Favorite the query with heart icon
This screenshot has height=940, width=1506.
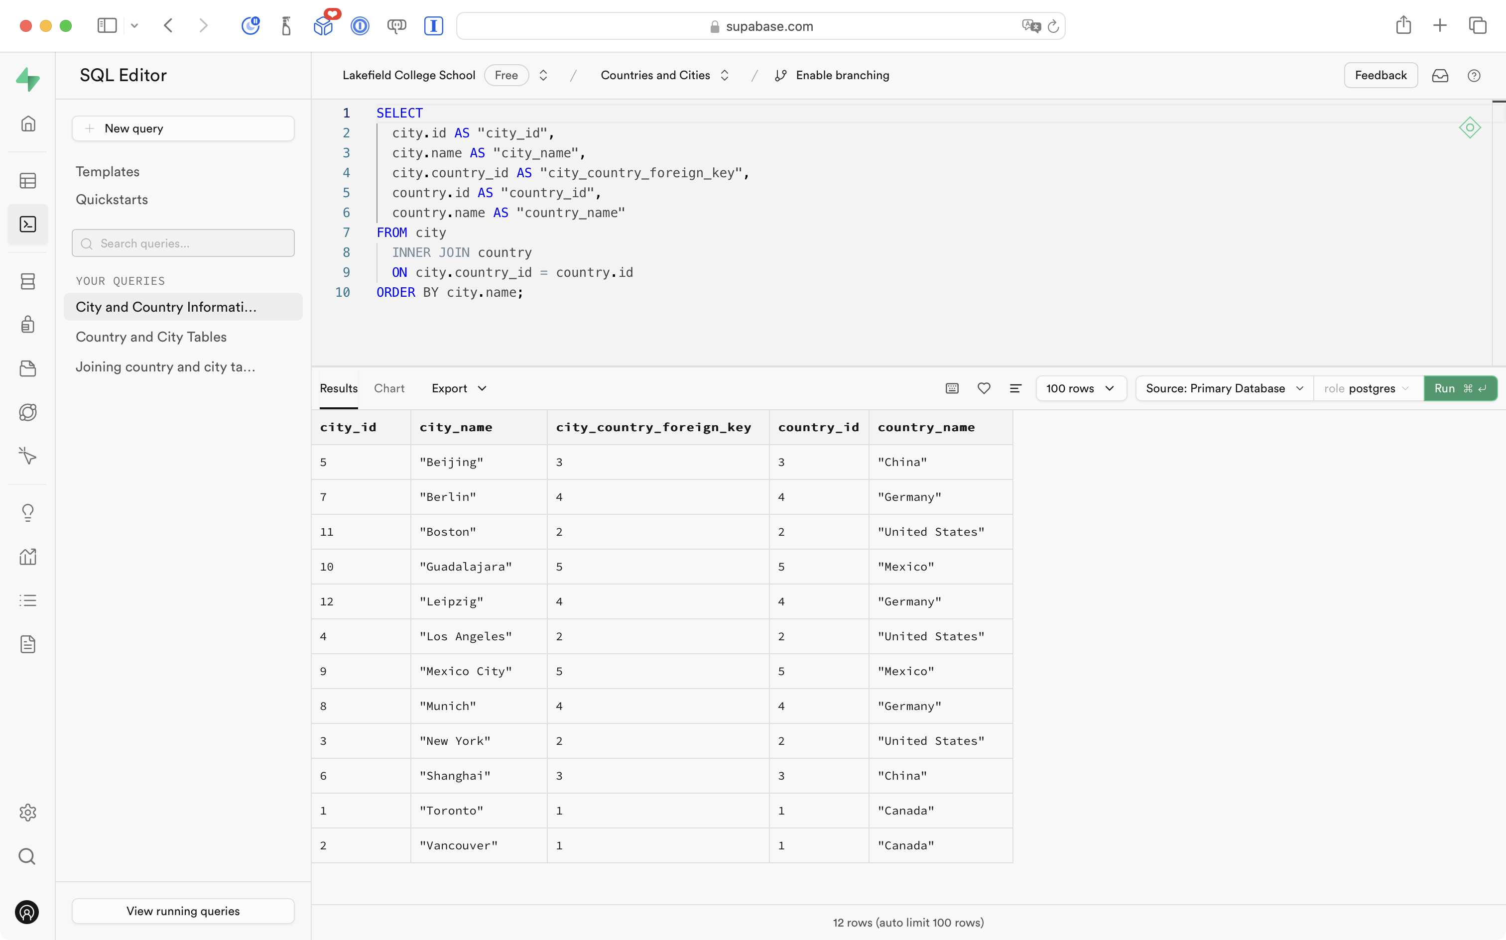[x=984, y=388]
